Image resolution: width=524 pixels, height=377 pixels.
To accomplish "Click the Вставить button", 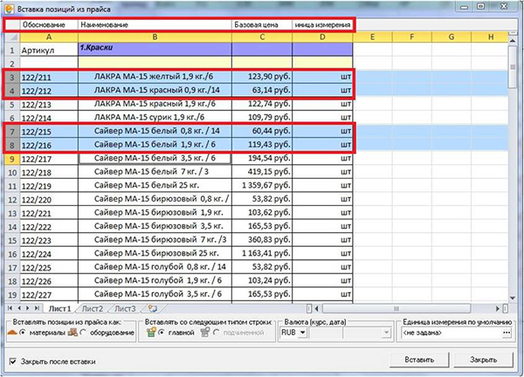I will tap(419, 360).
